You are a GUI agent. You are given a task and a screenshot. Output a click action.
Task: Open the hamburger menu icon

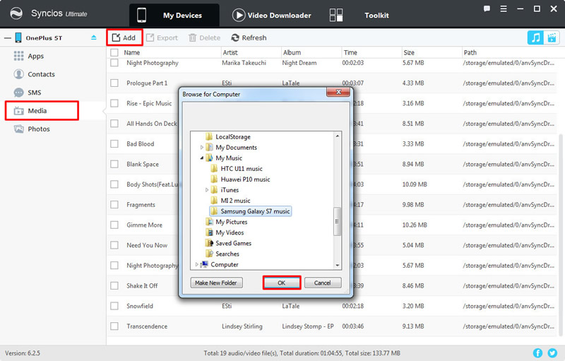(504, 8)
